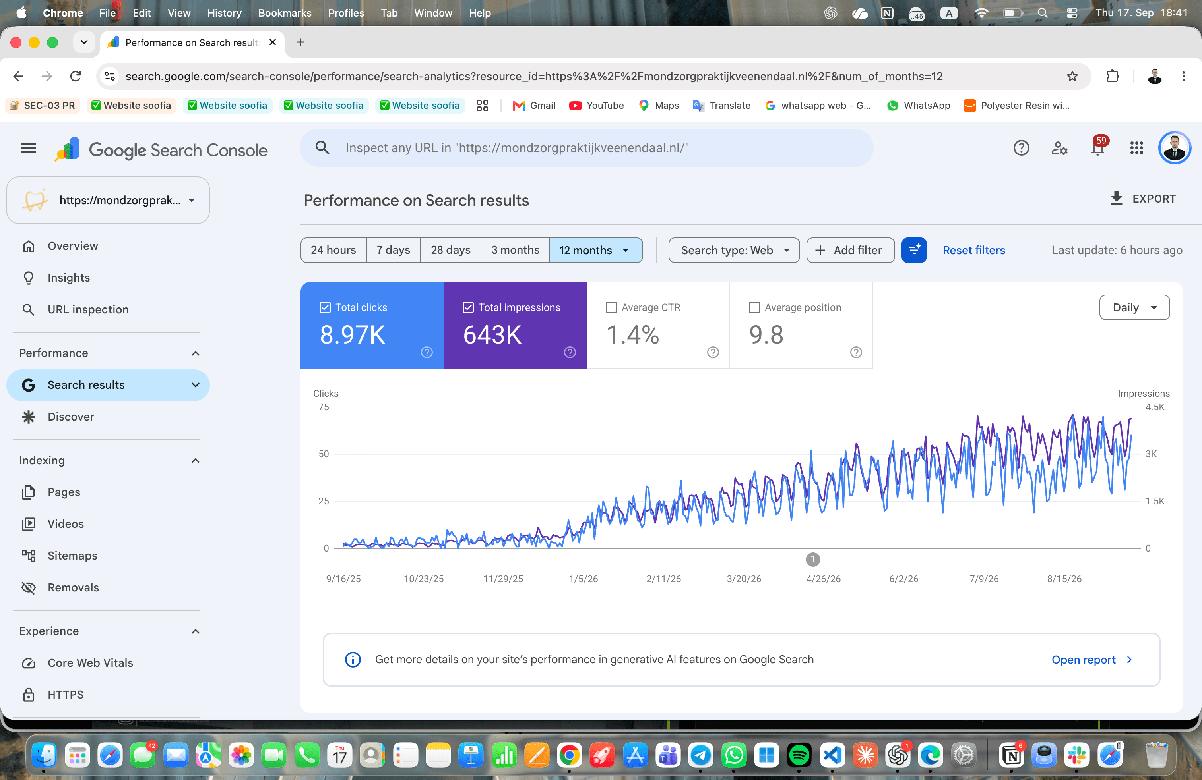Select the 3 months range tab
The height and width of the screenshot is (780, 1202).
coord(515,250)
